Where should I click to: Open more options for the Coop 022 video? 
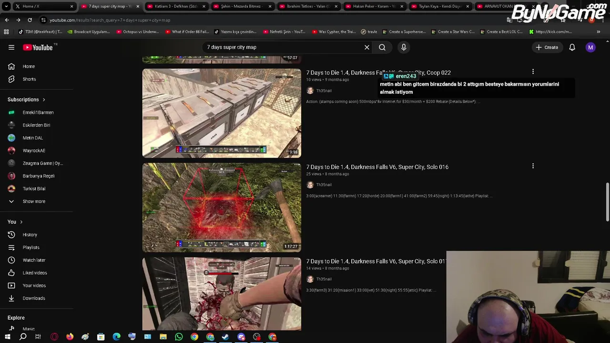[x=533, y=72]
